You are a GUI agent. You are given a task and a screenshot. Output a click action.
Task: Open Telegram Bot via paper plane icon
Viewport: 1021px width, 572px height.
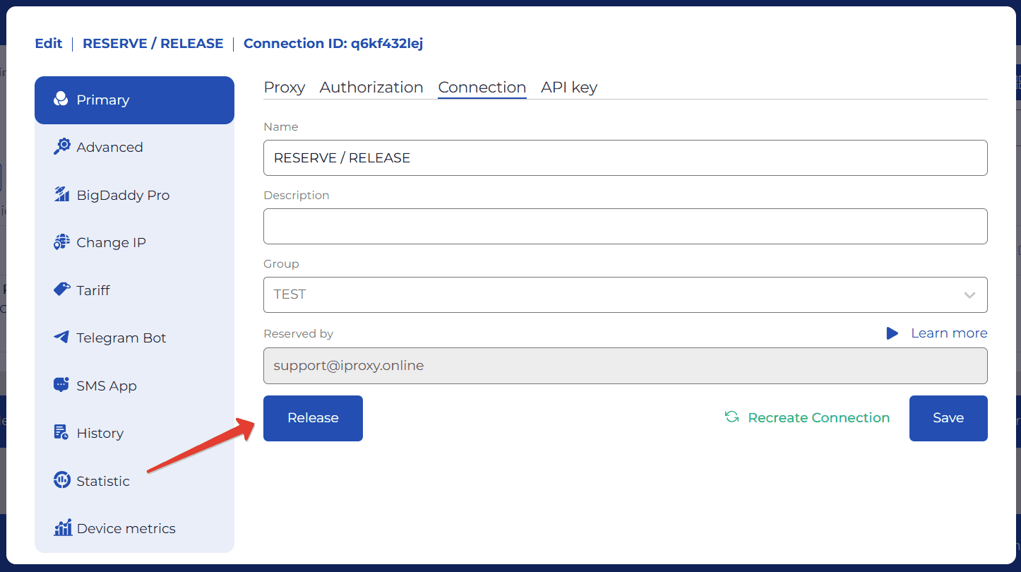coord(62,338)
